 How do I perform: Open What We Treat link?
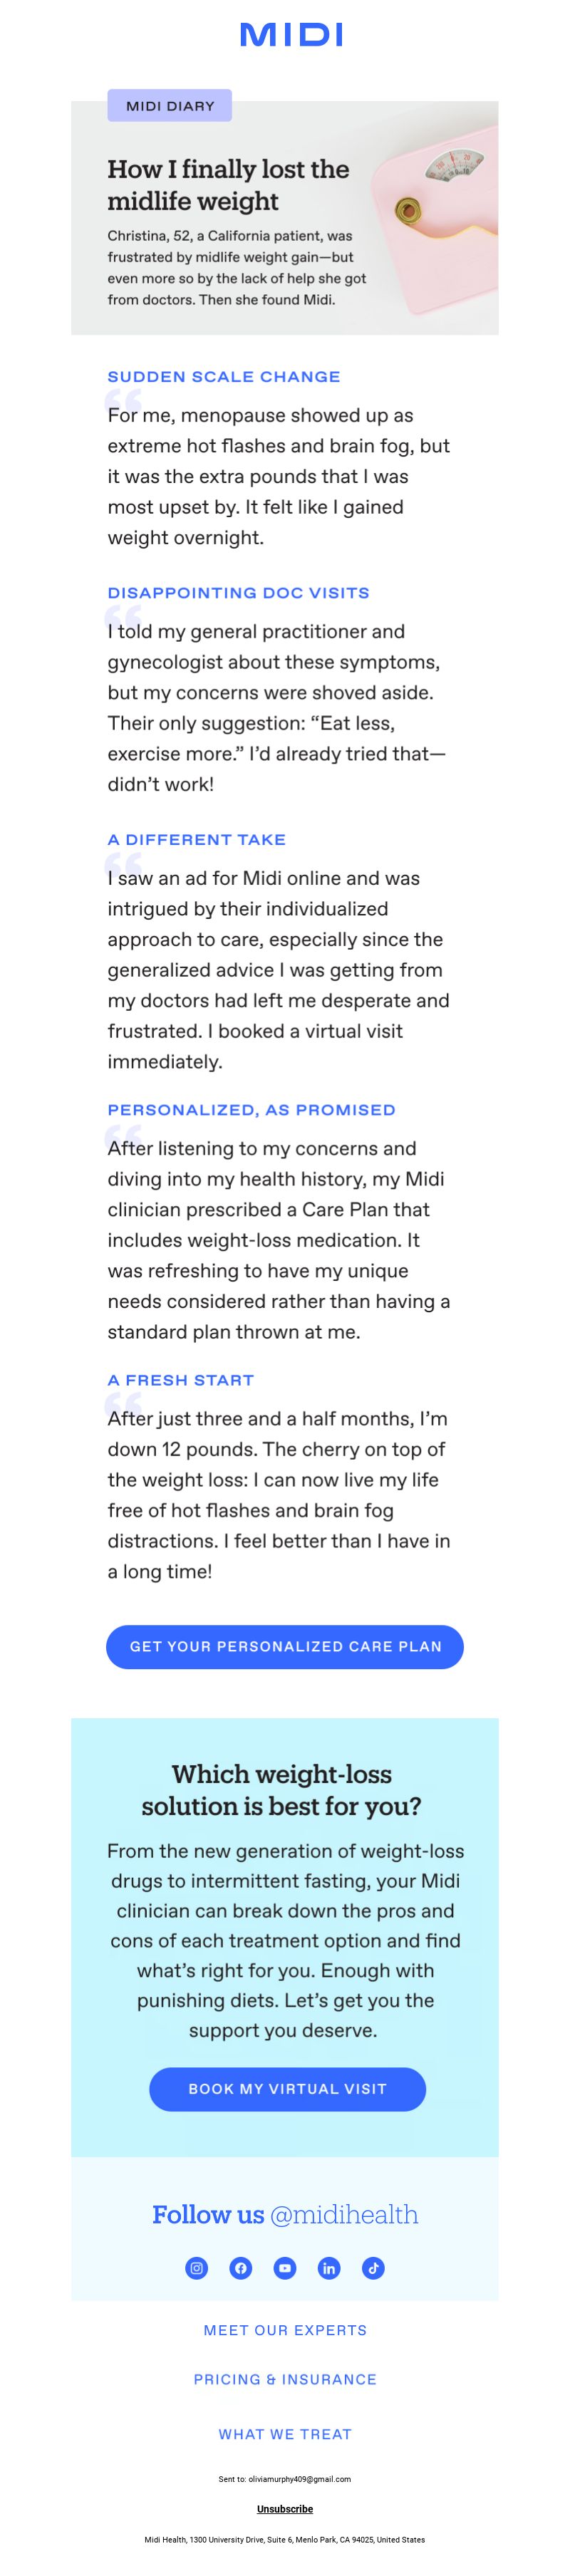click(285, 2434)
